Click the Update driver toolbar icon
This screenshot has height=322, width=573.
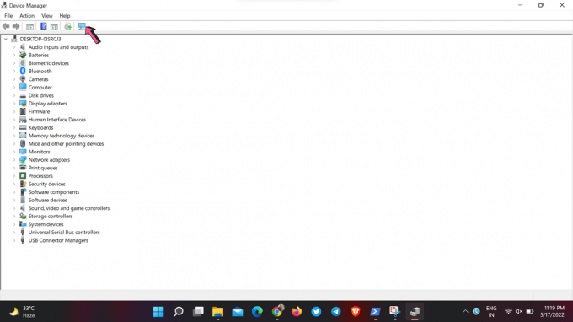[67, 26]
